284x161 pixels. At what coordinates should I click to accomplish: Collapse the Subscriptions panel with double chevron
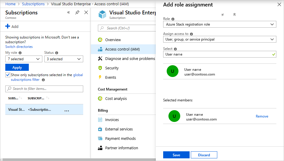click(x=69, y=12)
